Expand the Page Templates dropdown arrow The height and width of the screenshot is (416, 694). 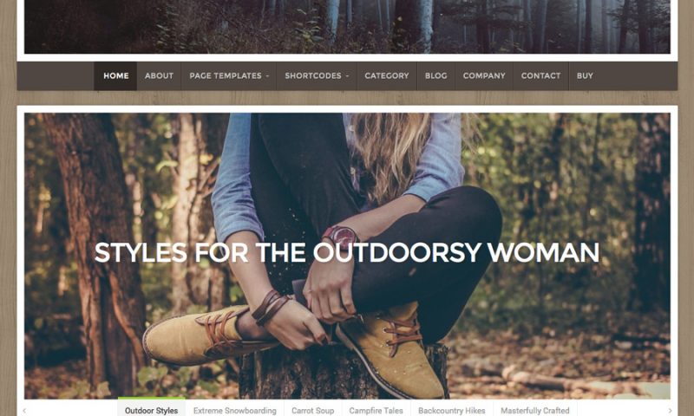[267, 76]
